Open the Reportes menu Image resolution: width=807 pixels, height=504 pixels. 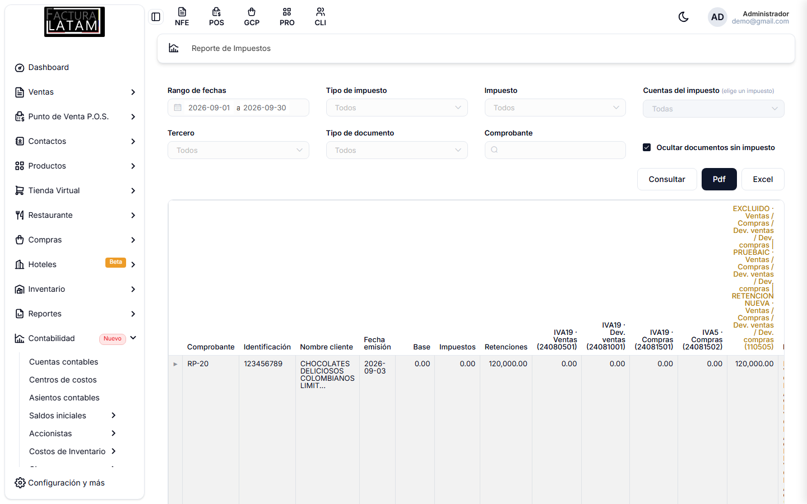coord(75,314)
